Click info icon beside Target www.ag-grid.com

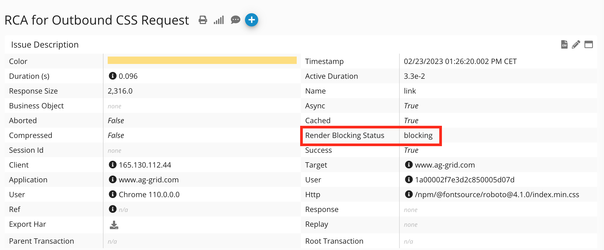click(x=409, y=165)
